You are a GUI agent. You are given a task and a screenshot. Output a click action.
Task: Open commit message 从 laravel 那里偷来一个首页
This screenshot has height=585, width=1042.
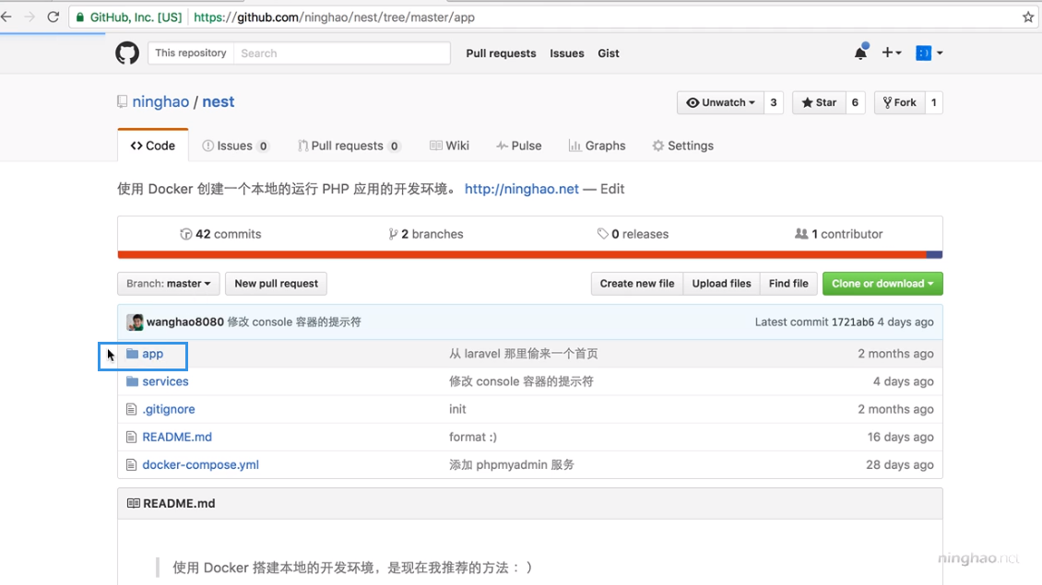[x=524, y=354]
